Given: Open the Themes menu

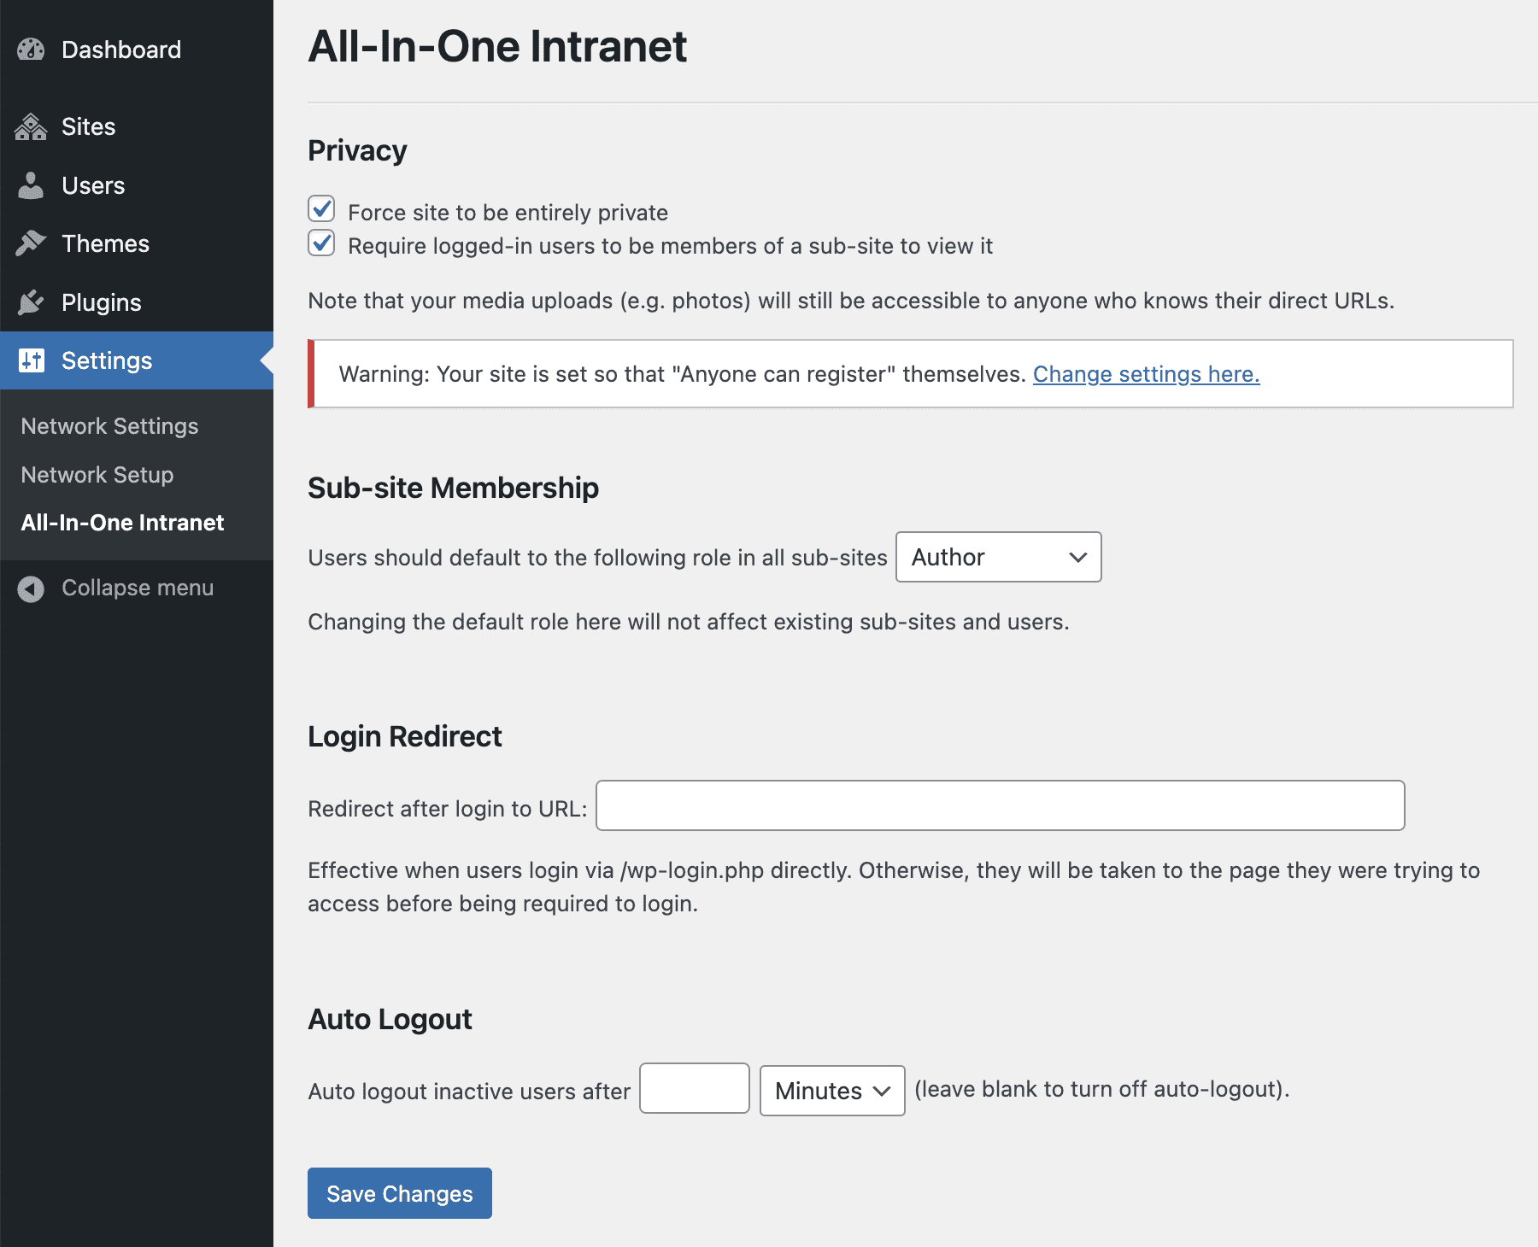Looking at the screenshot, I should [137, 243].
